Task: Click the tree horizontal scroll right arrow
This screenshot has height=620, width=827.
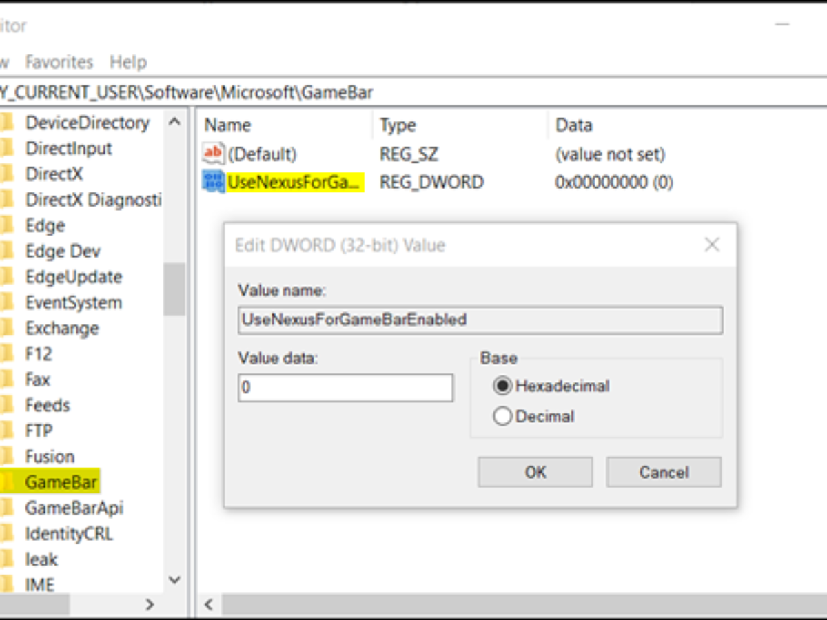Action: [x=150, y=605]
